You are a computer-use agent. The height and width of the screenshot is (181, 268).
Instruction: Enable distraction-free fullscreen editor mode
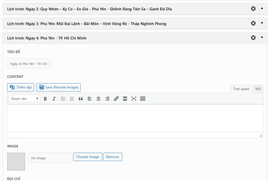(134, 99)
